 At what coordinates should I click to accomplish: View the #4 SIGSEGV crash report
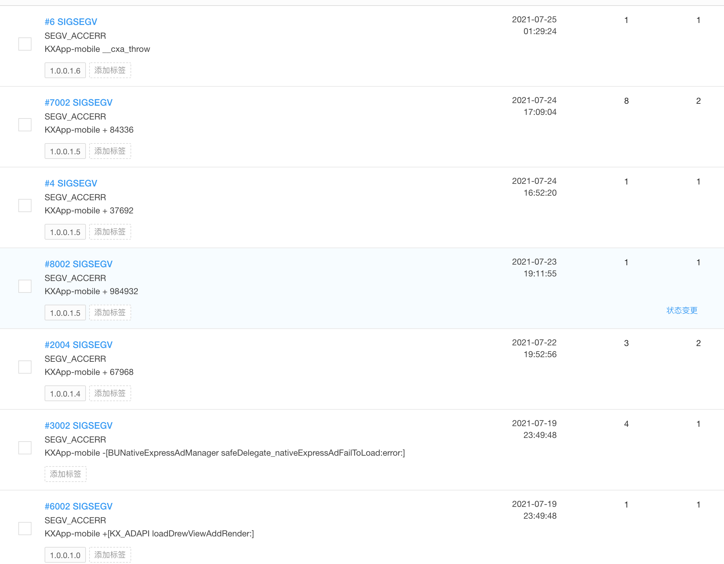(x=71, y=183)
